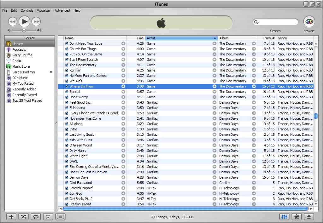The height and width of the screenshot is (223, 323).
Task: Open the equalizer window button
Action: click(x=284, y=217)
